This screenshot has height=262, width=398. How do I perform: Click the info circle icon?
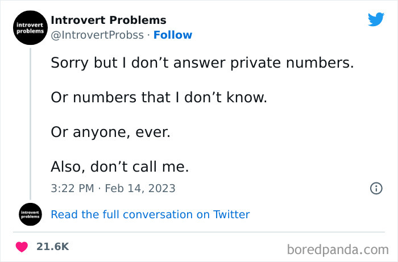pyautogui.click(x=376, y=188)
